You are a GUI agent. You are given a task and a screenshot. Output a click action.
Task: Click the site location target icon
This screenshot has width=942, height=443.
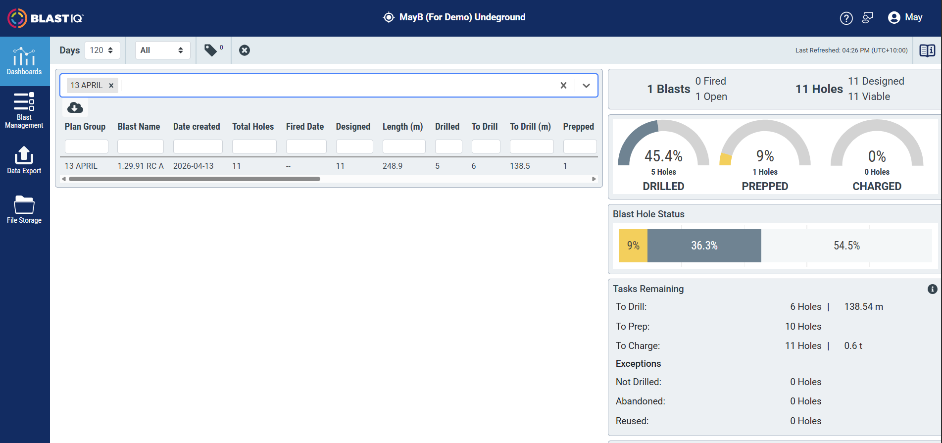pyautogui.click(x=389, y=17)
